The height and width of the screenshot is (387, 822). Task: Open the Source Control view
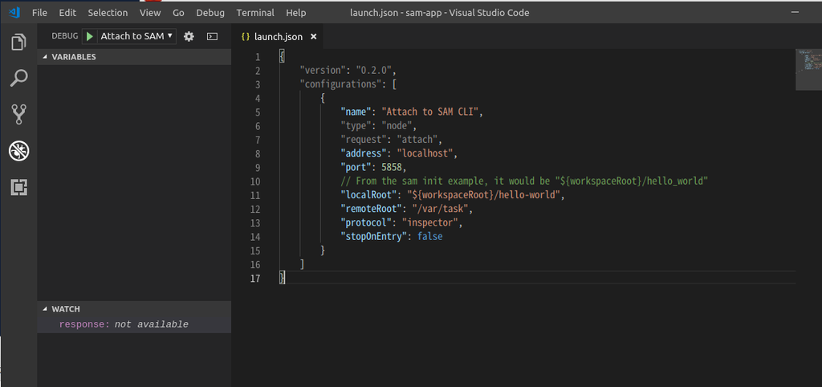click(19, 114)
